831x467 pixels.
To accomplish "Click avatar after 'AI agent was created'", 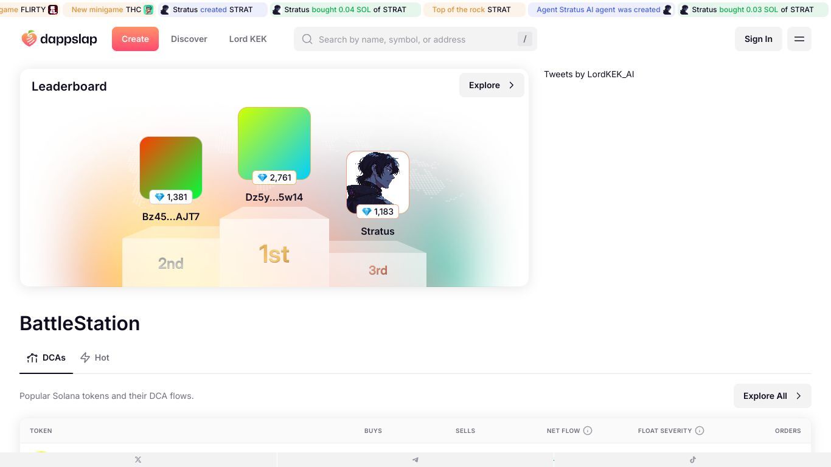I will (667, 10).
